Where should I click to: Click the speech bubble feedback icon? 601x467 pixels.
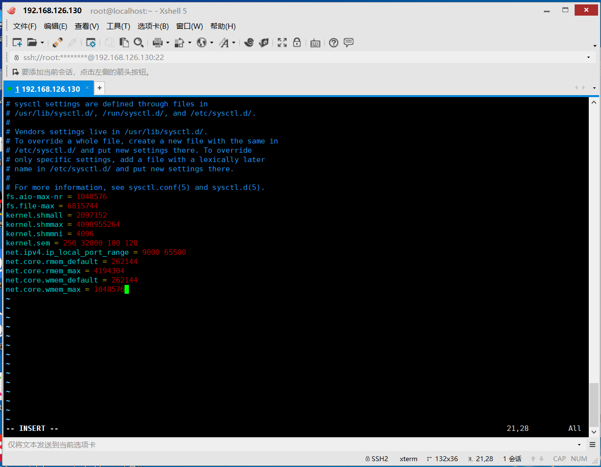click(x=349, y=42)
